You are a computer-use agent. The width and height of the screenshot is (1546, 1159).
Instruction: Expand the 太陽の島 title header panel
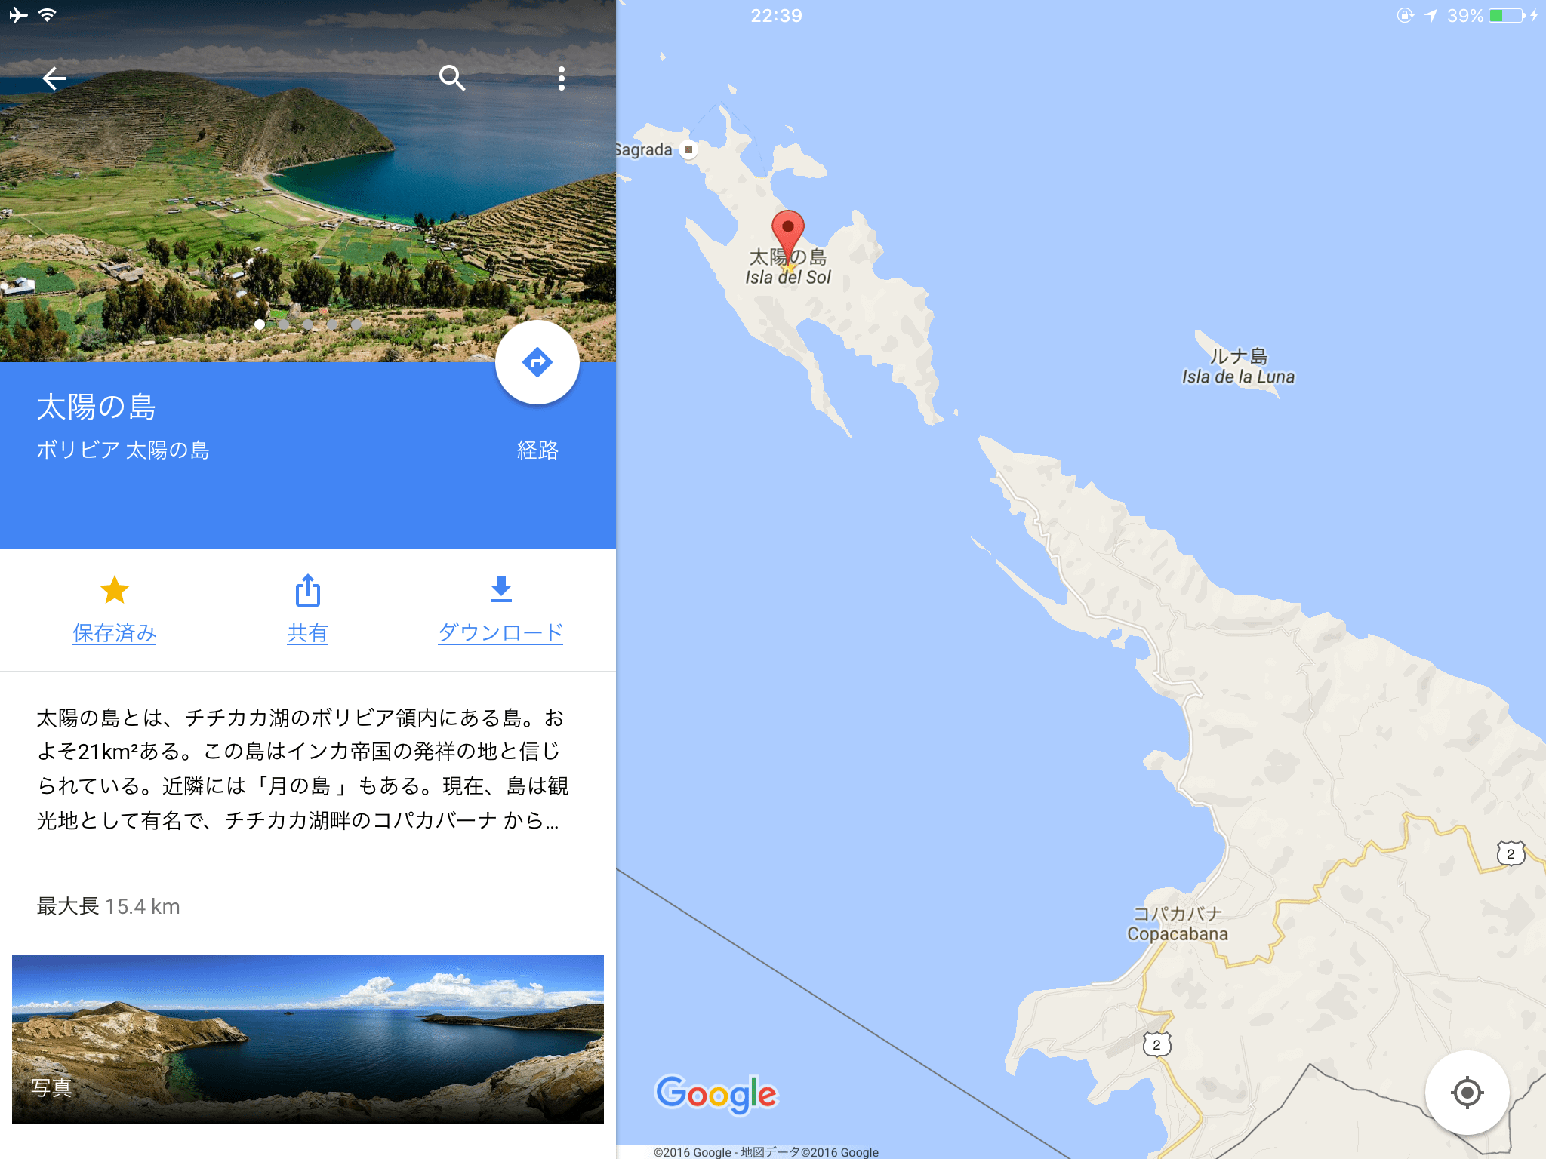coord(308,456)
